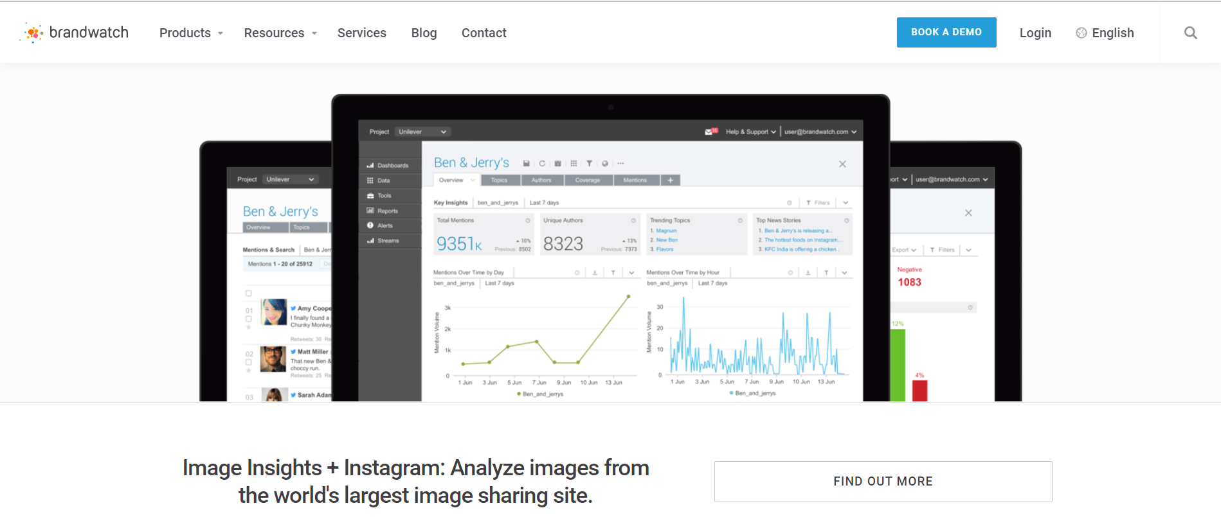Click the red 4% sentiment bar
Viewport: 1221px width, 517px height.
tap(920, 390)
